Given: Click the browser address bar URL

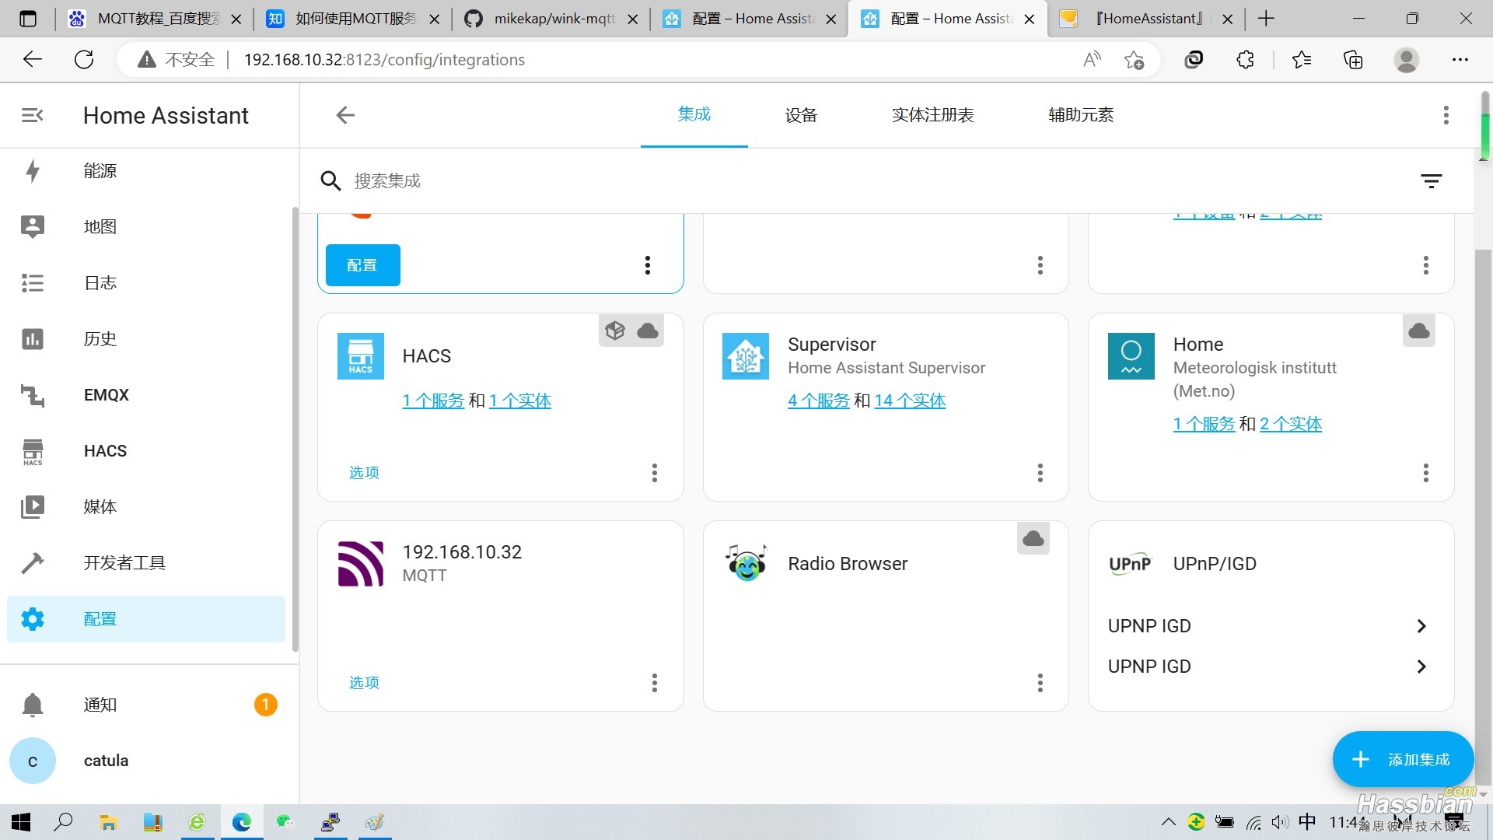Looking at the screenshot, I should pos(384,60).
